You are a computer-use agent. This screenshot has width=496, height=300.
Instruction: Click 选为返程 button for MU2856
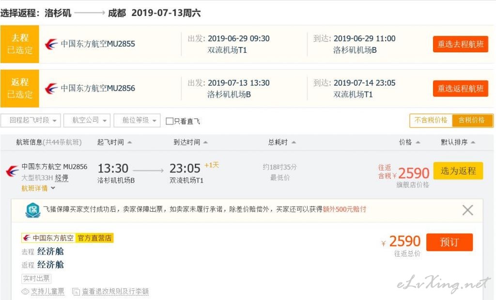pyautogui.click(x=458, y=171)
